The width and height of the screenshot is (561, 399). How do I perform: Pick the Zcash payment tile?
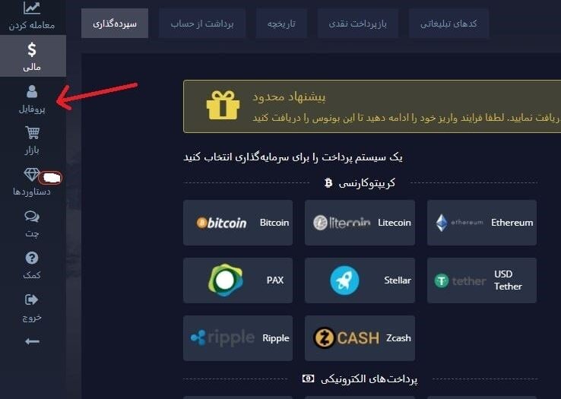(x=360, y=337)
